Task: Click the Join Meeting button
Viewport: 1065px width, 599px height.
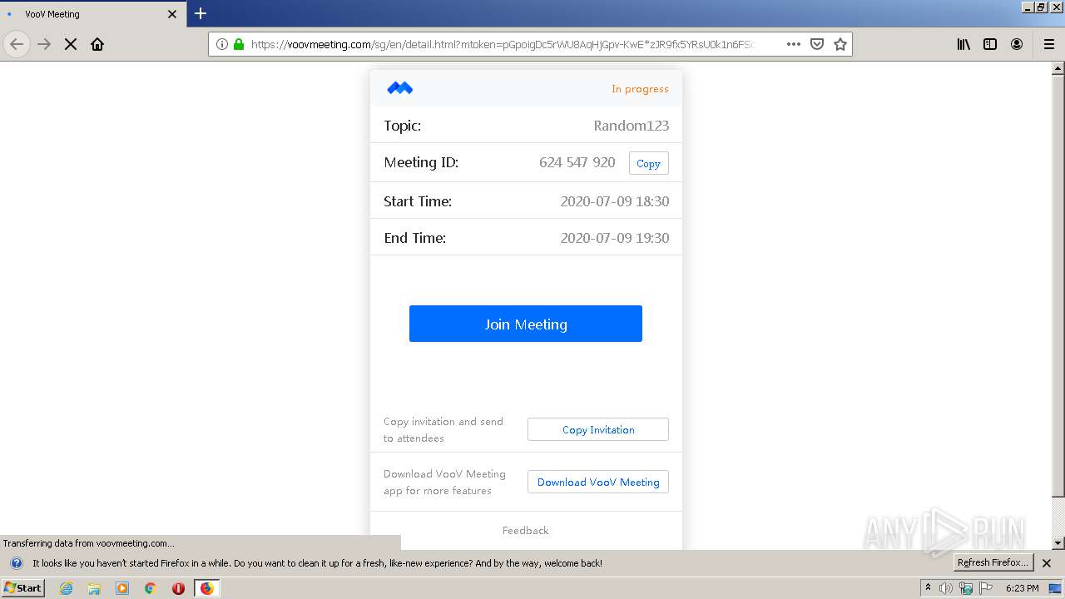Action: (526, 324)
